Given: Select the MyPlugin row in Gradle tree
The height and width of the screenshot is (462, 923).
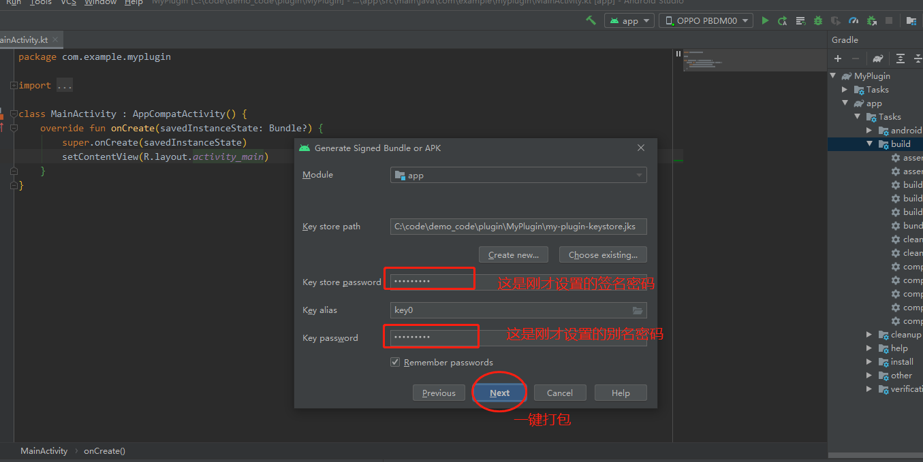Looking at the screenshot, I should point(875,76).
